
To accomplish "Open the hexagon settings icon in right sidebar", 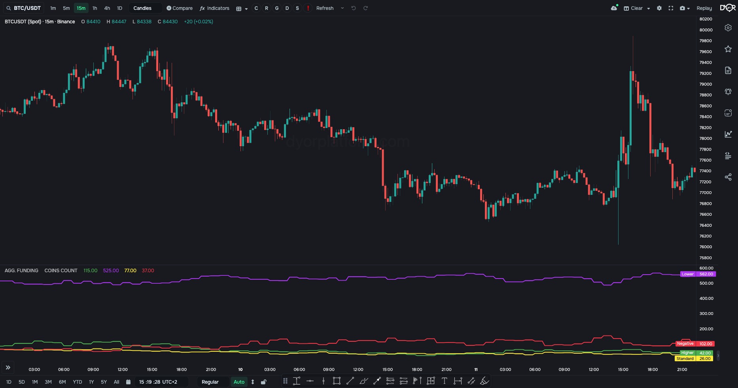I will (x=728, y=28).
